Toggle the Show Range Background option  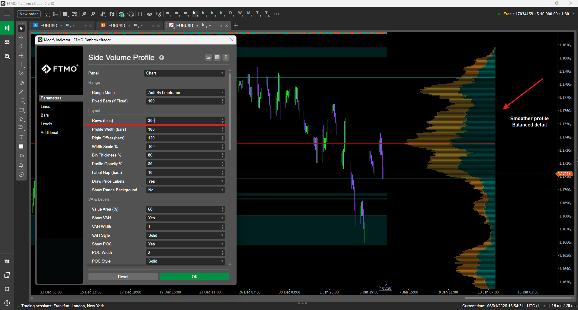tap(185, 190)
